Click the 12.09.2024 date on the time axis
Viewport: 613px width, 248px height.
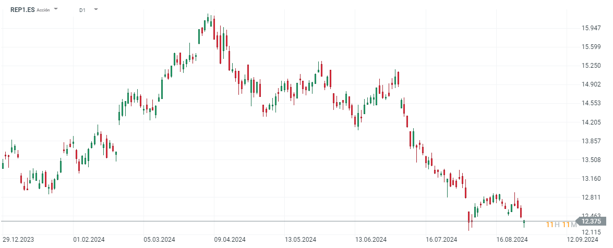pos(582,240)
